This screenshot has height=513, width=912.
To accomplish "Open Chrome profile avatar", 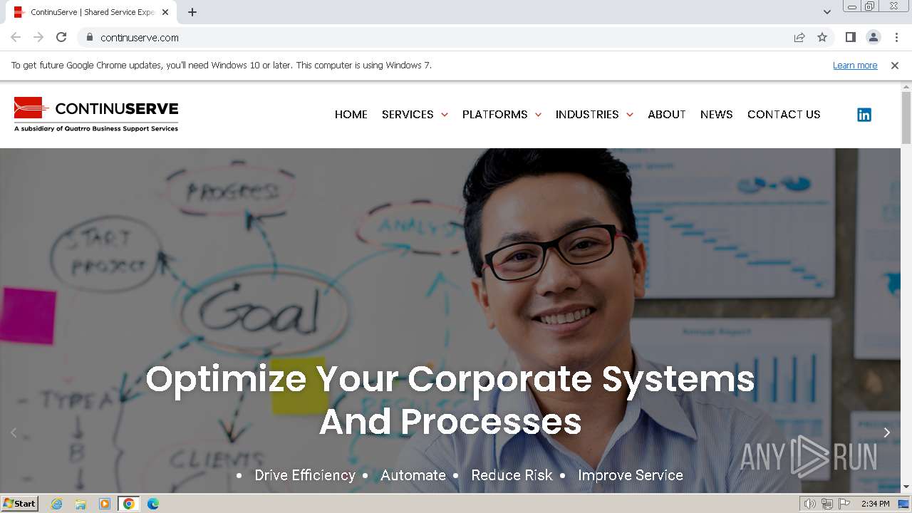I will tap(873, 37).
